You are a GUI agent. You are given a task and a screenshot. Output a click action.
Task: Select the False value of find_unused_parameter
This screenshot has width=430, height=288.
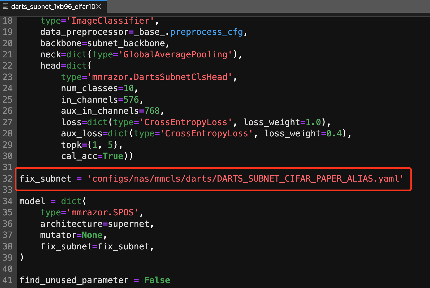click(x=157, y=280)
